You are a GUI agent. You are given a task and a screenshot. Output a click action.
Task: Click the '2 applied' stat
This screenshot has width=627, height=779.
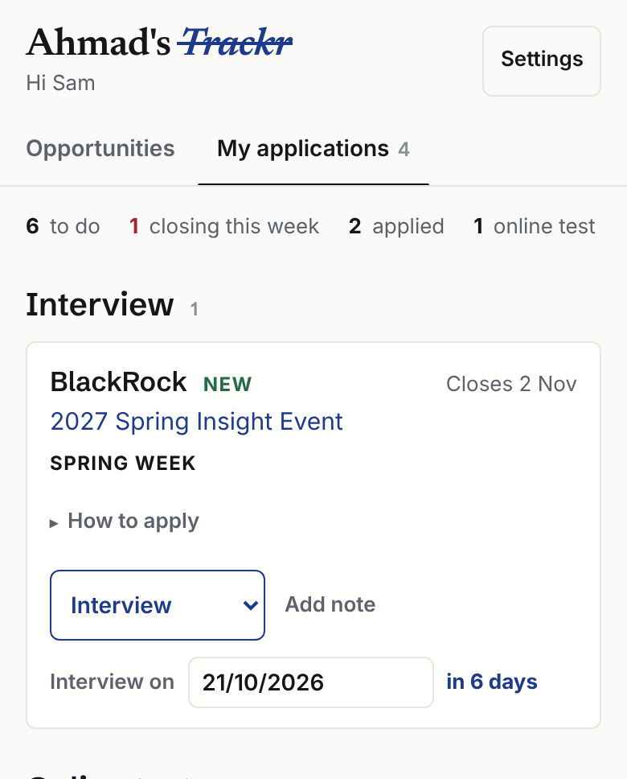(396, 227)
